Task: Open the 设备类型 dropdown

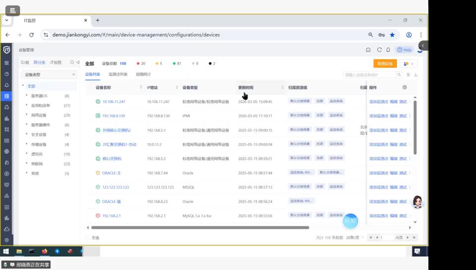Action: pyautogui.click(x=50, y=75)
